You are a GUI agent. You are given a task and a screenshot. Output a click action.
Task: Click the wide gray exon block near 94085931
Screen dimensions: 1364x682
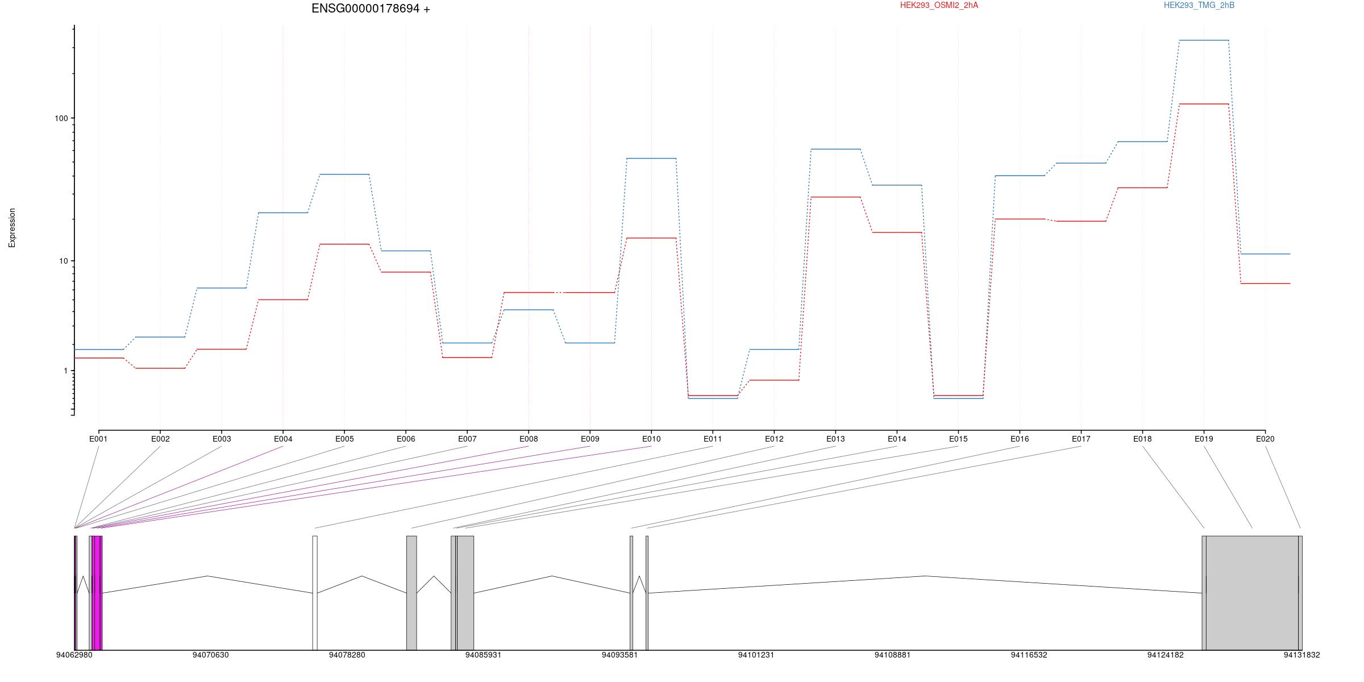point(465,593)
